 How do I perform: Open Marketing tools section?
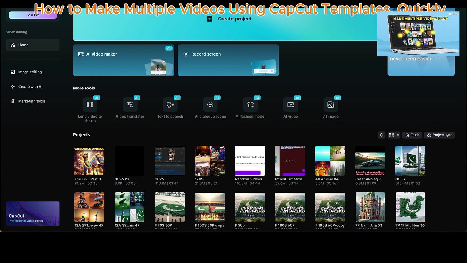click(33, 101)
